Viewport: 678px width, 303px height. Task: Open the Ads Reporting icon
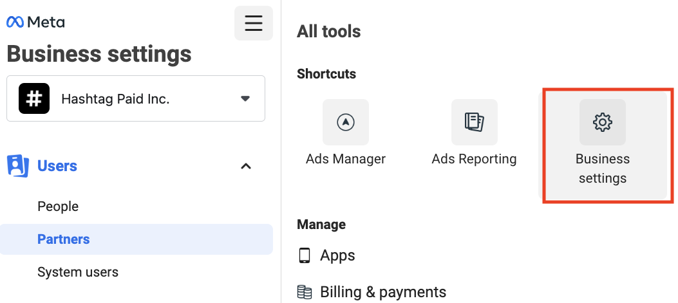pos(475,122)
